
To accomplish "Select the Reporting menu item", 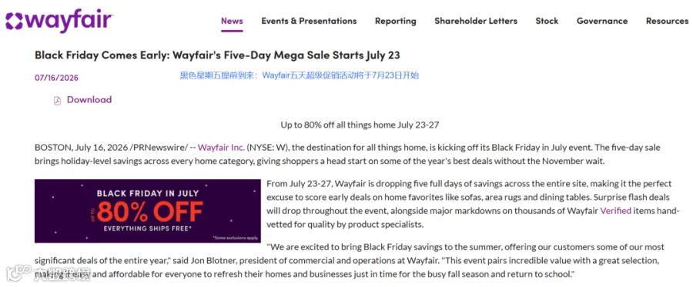I will [396, 21].
